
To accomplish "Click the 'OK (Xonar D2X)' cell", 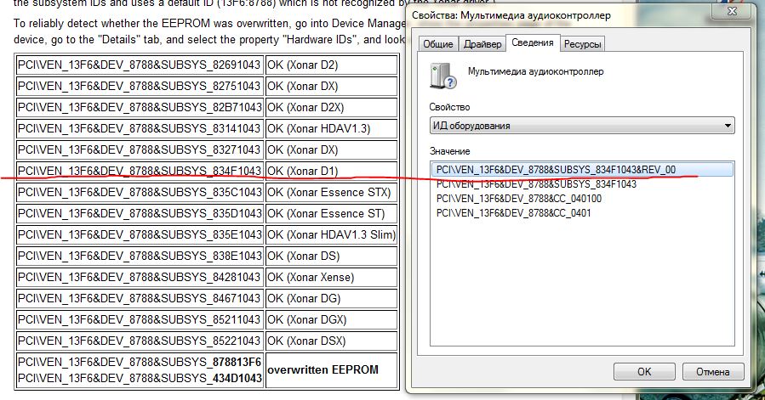I will (331, 107).
